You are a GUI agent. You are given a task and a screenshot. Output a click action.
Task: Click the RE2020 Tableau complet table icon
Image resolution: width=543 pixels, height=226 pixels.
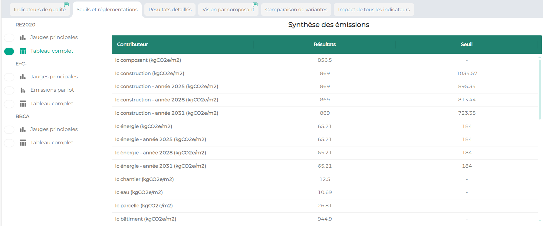point(23,51)
